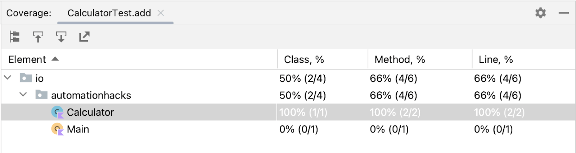Sort by the Method, % column
This screenshot has width=576, height=153.
pyautogui.click(x=400, y=59)
